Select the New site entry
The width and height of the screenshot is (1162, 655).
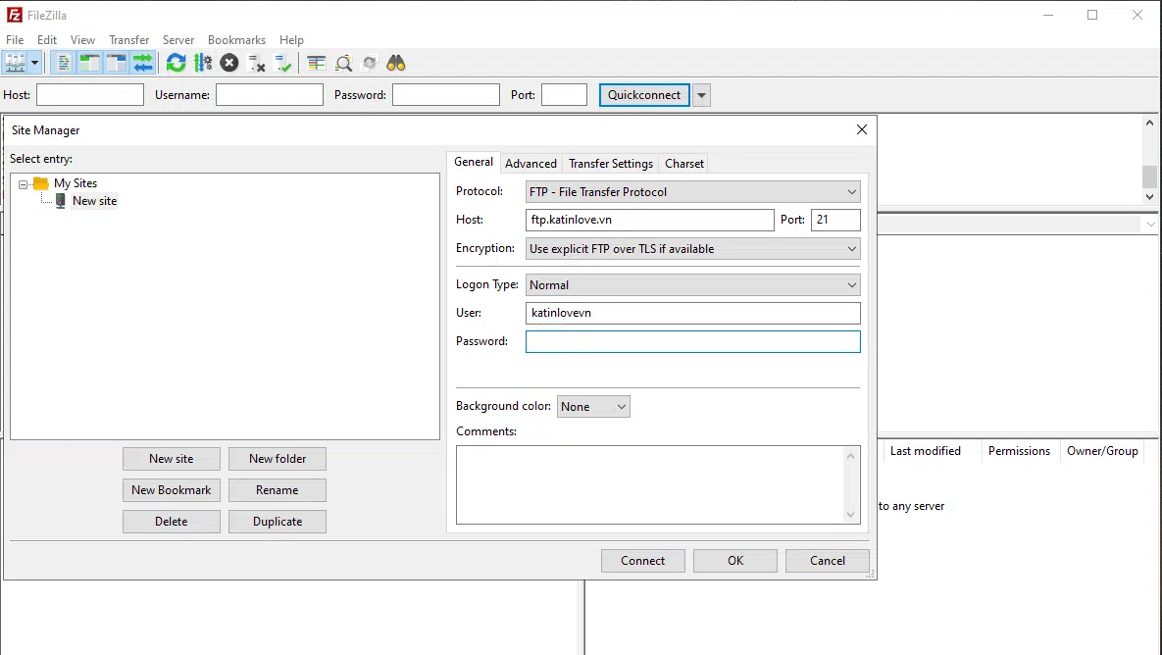pos(94,201)
